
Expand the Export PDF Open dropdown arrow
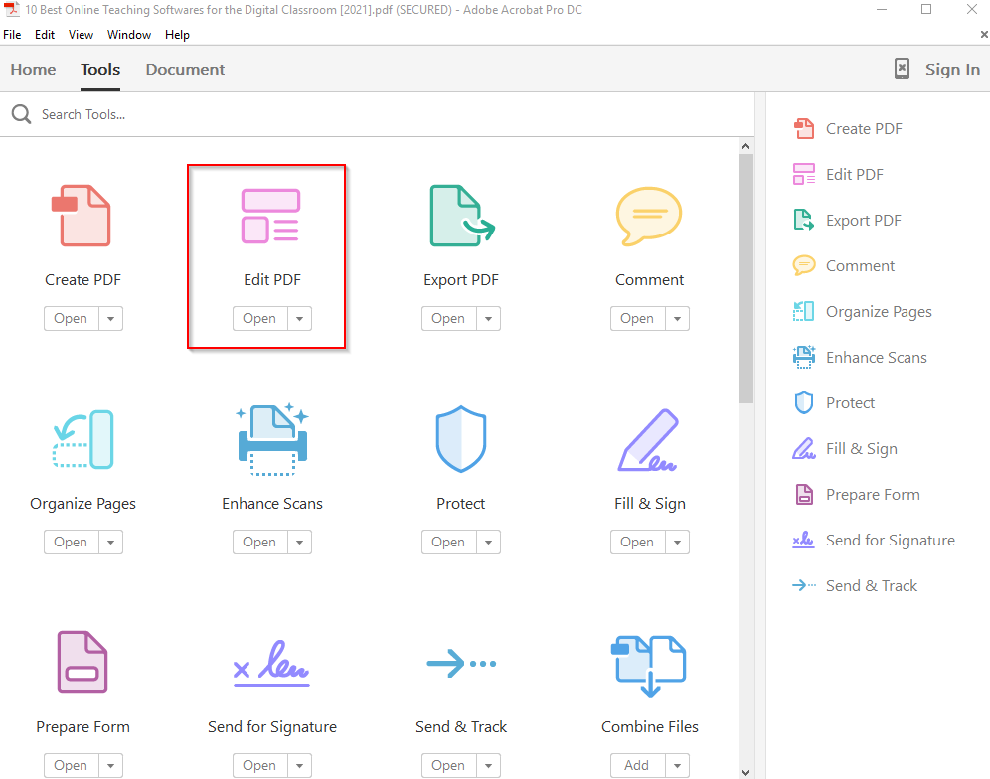(488, 319)
